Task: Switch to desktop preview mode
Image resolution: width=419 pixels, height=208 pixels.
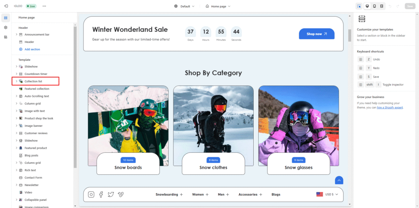Action: click(367, 6)
